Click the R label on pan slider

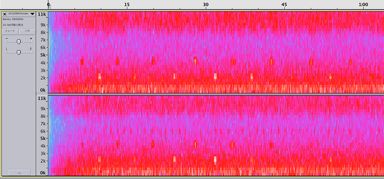pyautogui.click(x=31, y=49)
